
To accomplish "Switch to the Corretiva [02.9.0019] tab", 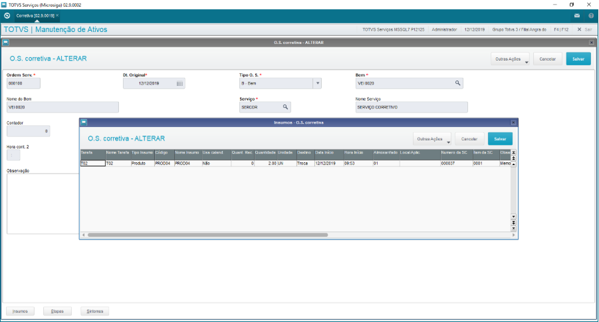I will pos(35,16).
